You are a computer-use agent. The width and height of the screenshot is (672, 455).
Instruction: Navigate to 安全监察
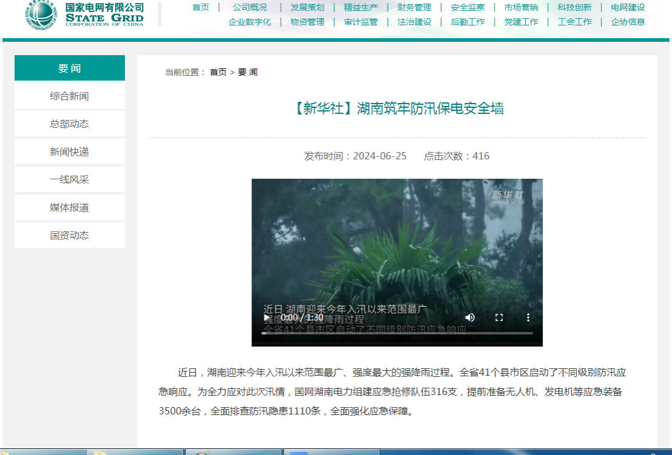point(468,7)
